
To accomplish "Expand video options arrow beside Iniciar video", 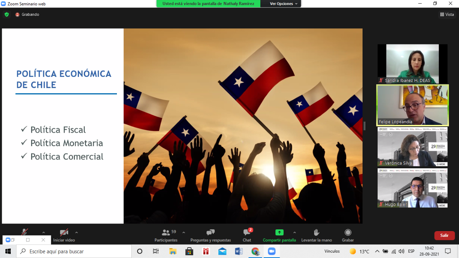I will click(x=76, y=233).
